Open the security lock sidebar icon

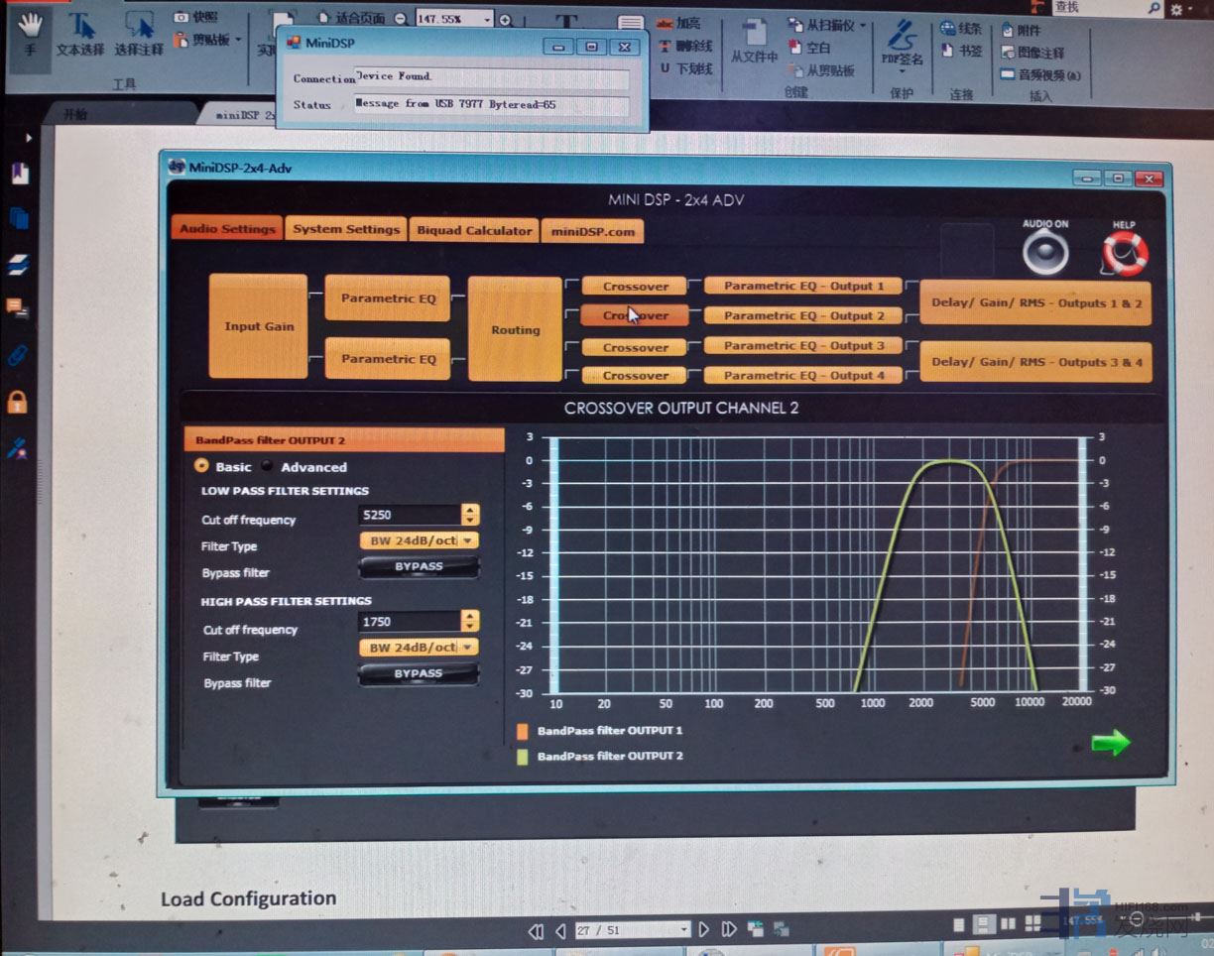[17, 402]
